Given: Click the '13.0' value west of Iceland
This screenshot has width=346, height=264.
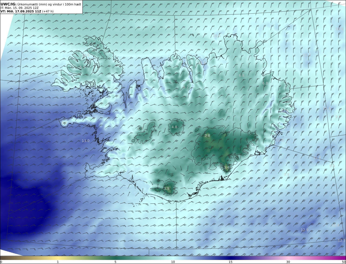Looking at the screenshot, I should pyautogui.click(x=86, y=141).
